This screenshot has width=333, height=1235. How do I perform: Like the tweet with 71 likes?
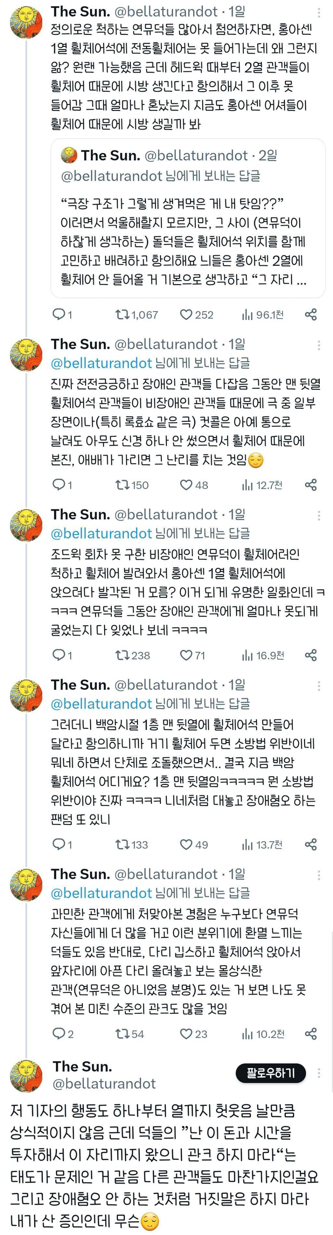[186, 655]
